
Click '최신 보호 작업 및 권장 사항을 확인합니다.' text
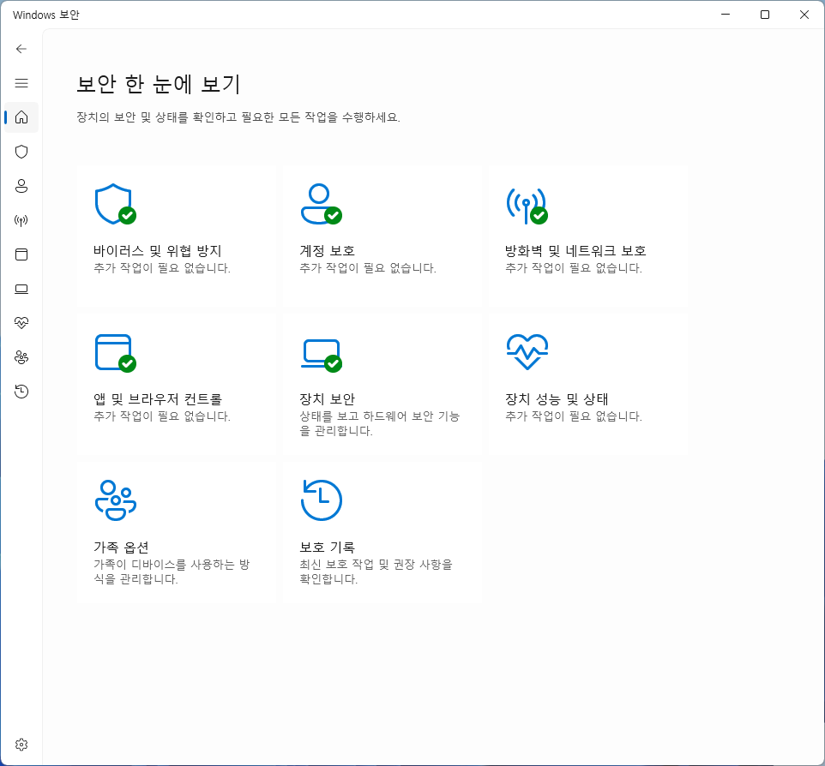tap(376, 572)
